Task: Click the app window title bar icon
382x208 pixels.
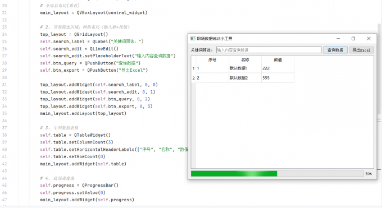Action: coord(193,39)
